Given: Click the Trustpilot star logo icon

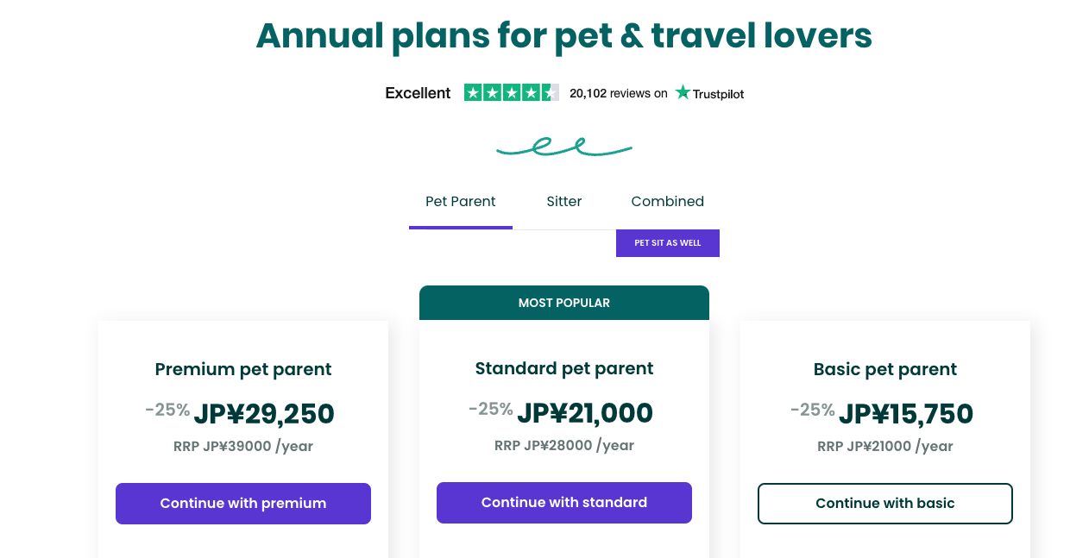Looking at the screenshot, I should tap(683, 92).
